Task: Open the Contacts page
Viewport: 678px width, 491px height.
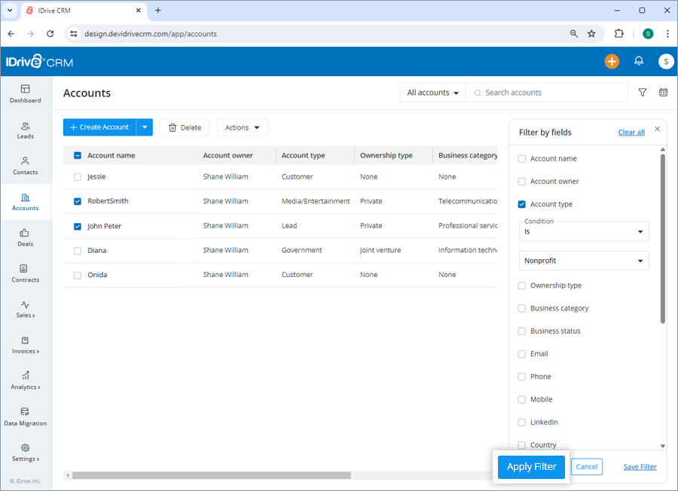Action: click(x=25, y=166)
